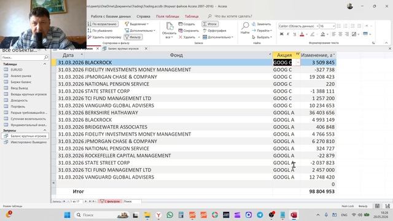Click the Фонд column header
Screen dimensions: 393x221
point(176,55)
